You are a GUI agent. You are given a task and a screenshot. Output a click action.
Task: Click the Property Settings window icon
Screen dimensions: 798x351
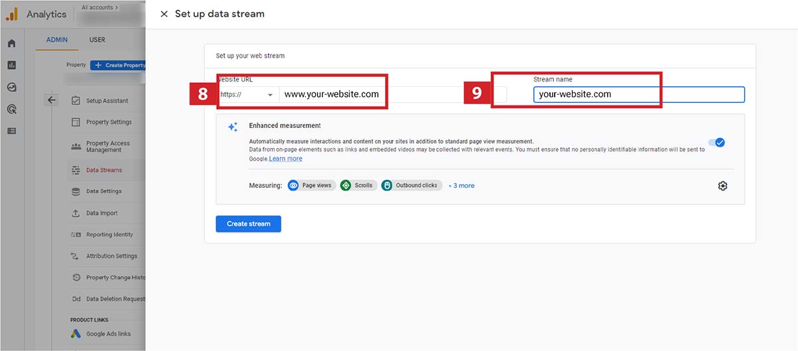[75, 122]
